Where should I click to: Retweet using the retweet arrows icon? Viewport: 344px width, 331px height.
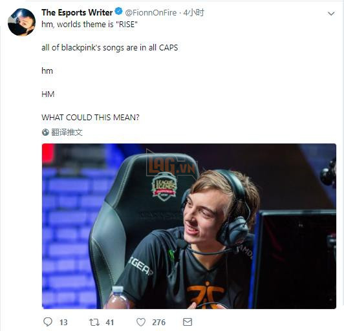94,322
